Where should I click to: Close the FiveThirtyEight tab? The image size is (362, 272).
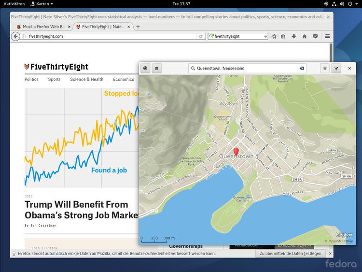[128, 27]
